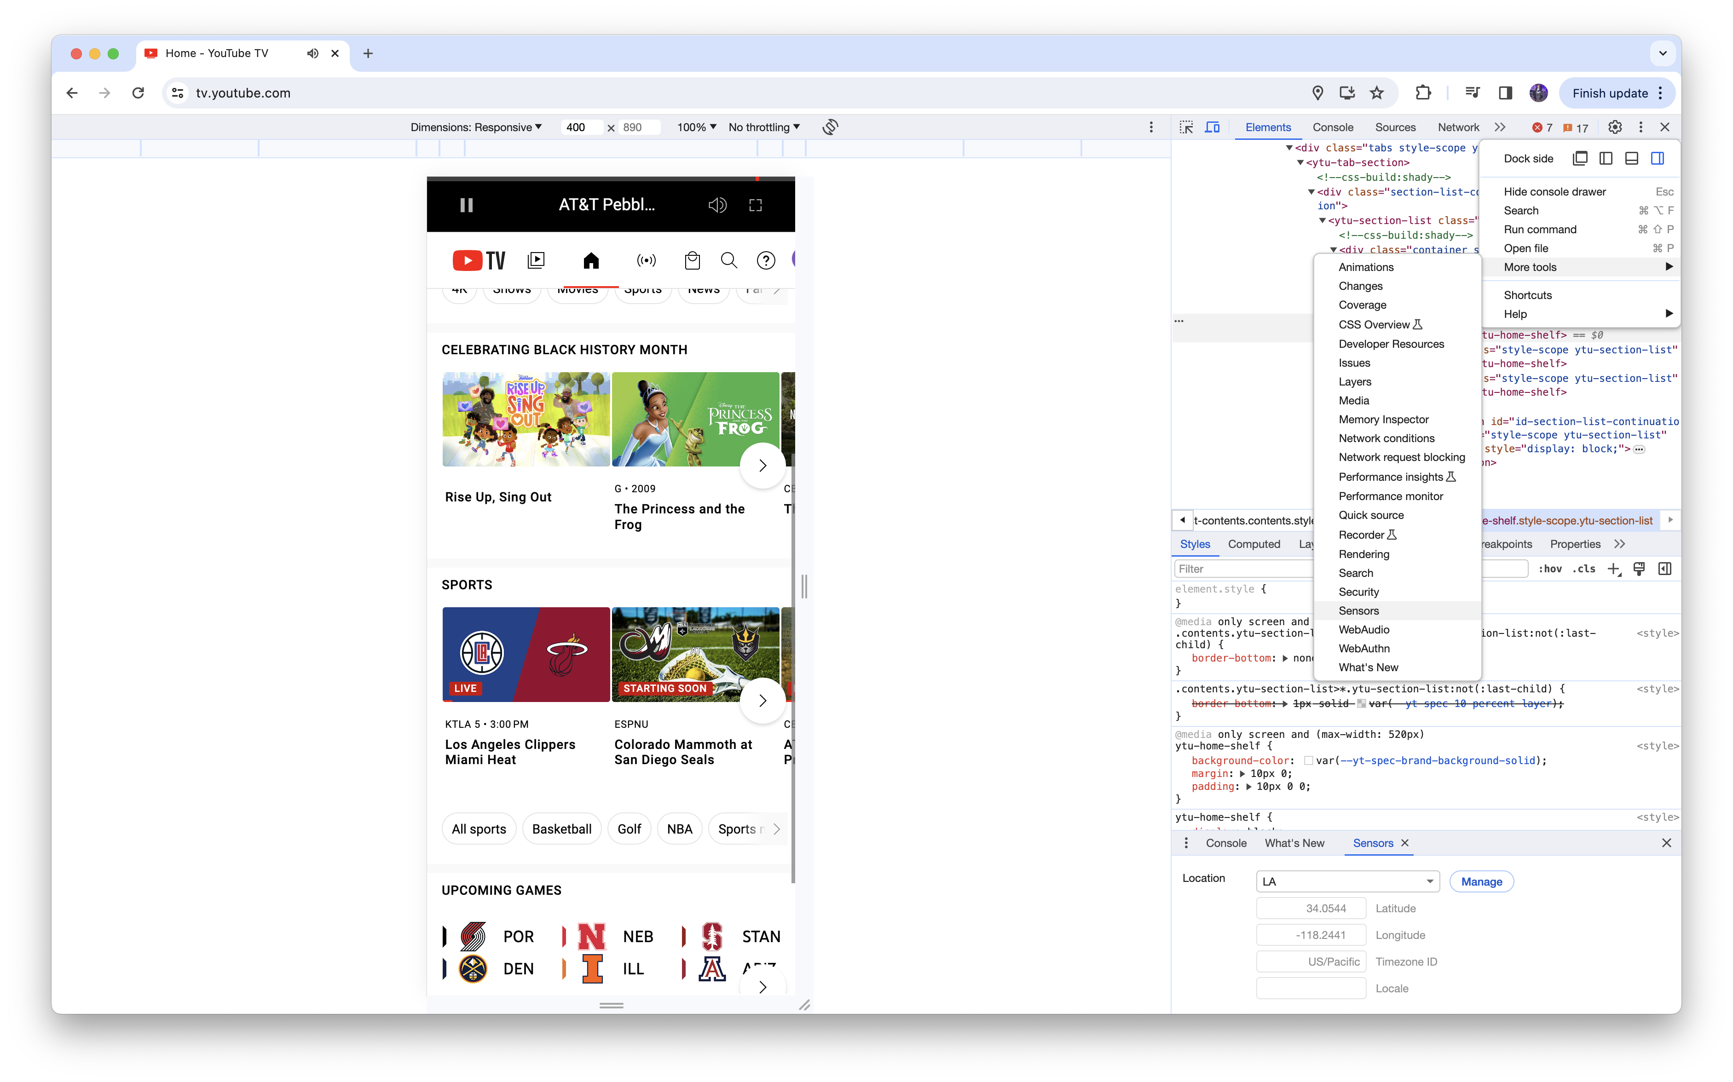Dock DevTools to bottom
The image size is (1733, 1082).
click(x=1631, y=159)
